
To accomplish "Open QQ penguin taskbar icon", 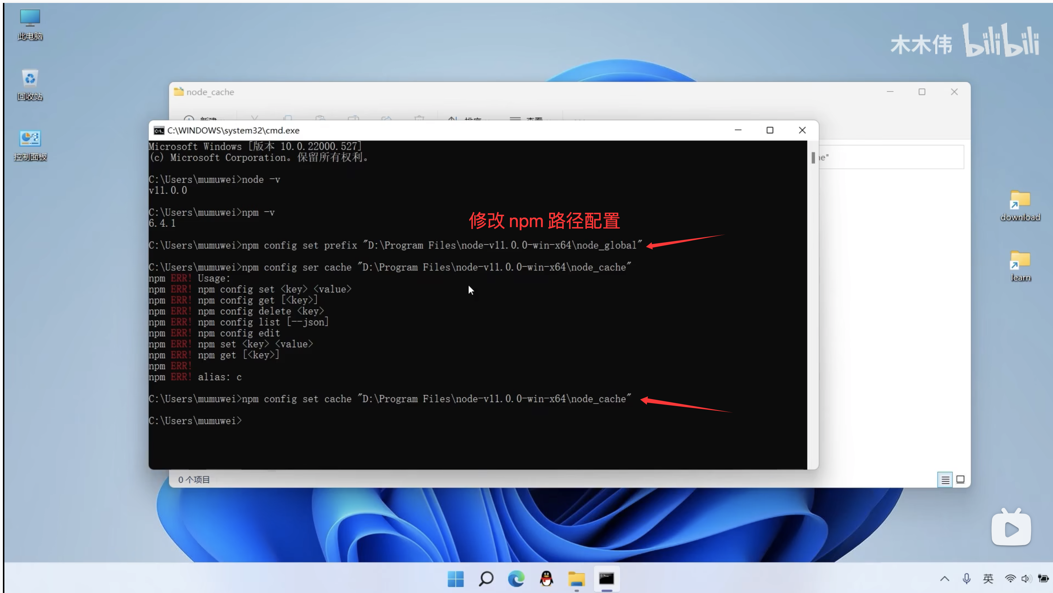I will tap(546, 578).
